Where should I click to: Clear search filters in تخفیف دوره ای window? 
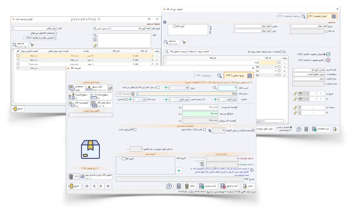[x=184, y=42]
